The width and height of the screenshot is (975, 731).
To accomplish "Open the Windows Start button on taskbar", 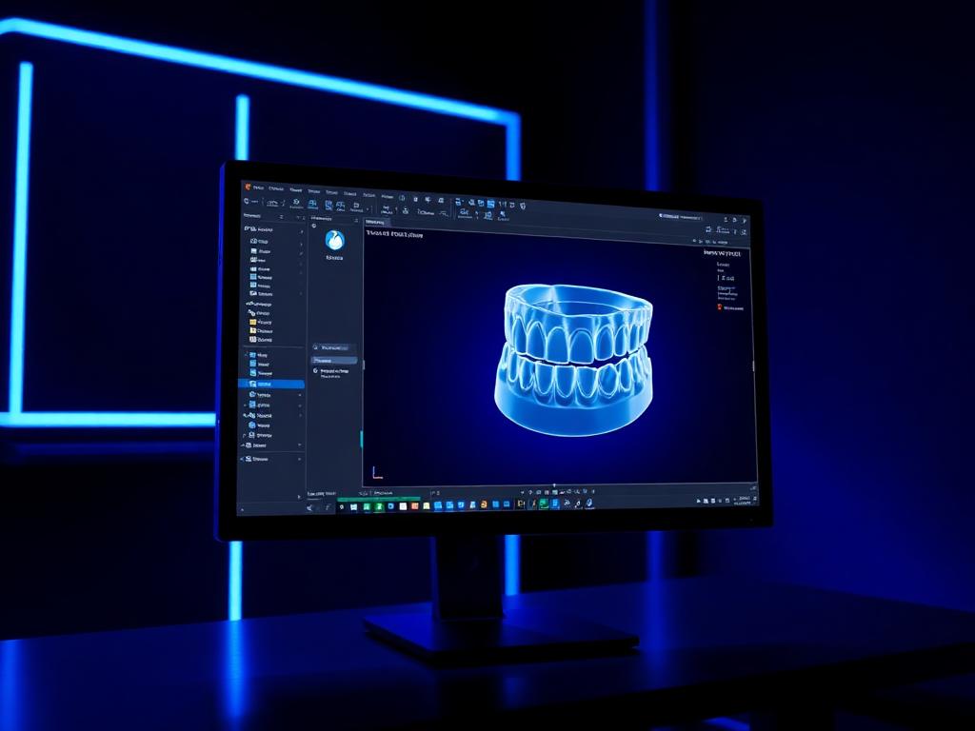I will coord(354,507).
